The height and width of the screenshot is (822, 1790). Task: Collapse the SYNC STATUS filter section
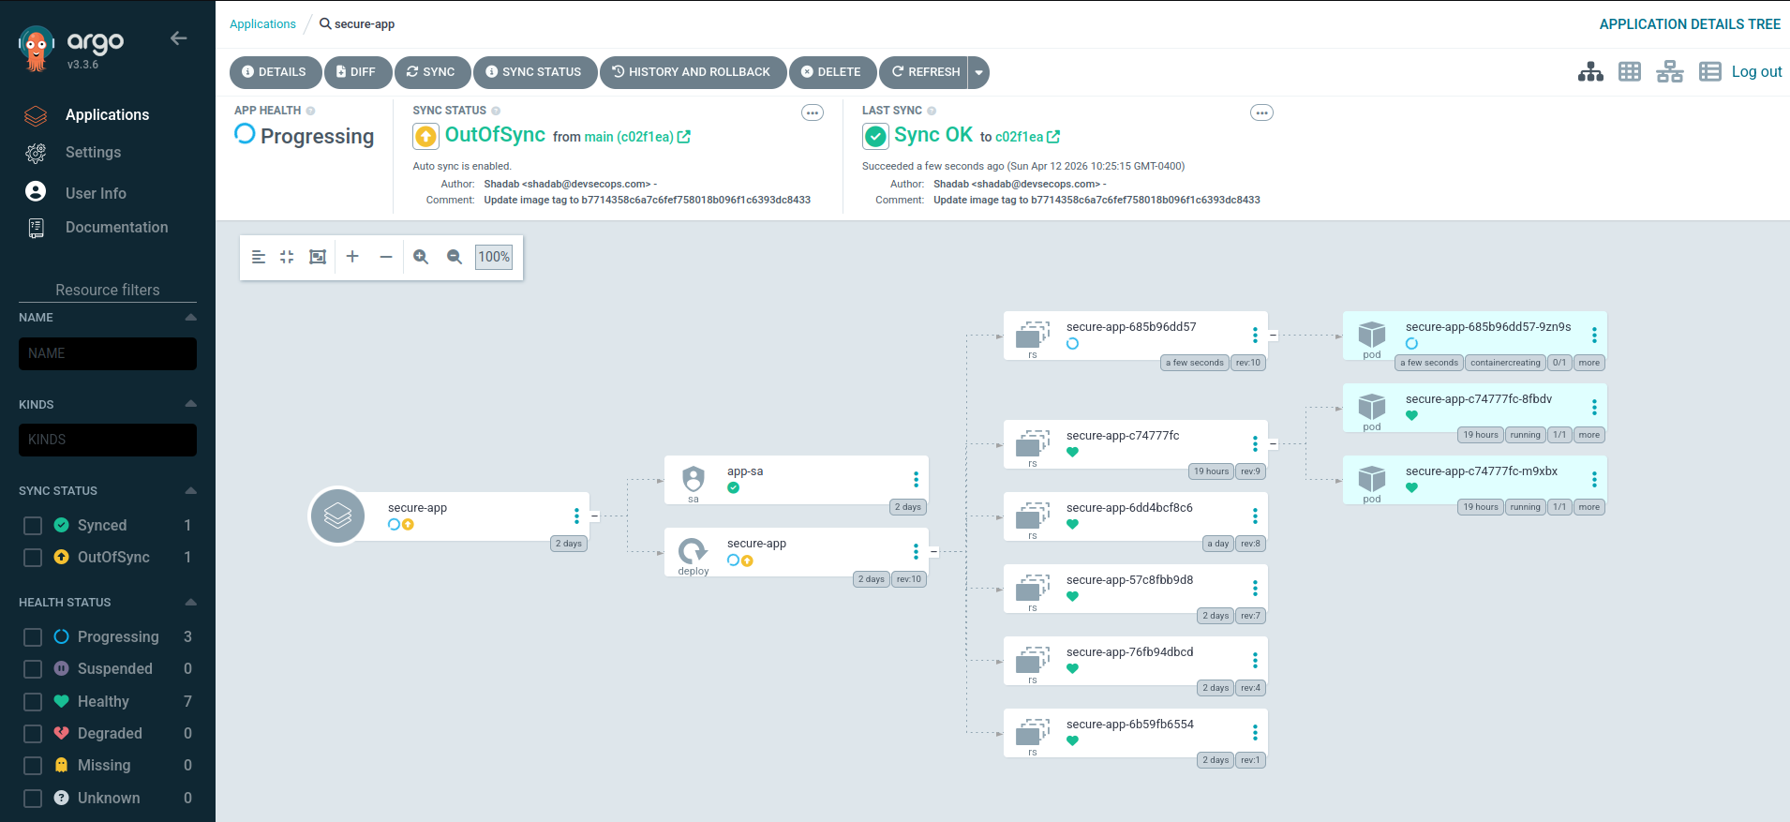click(190, 490)
